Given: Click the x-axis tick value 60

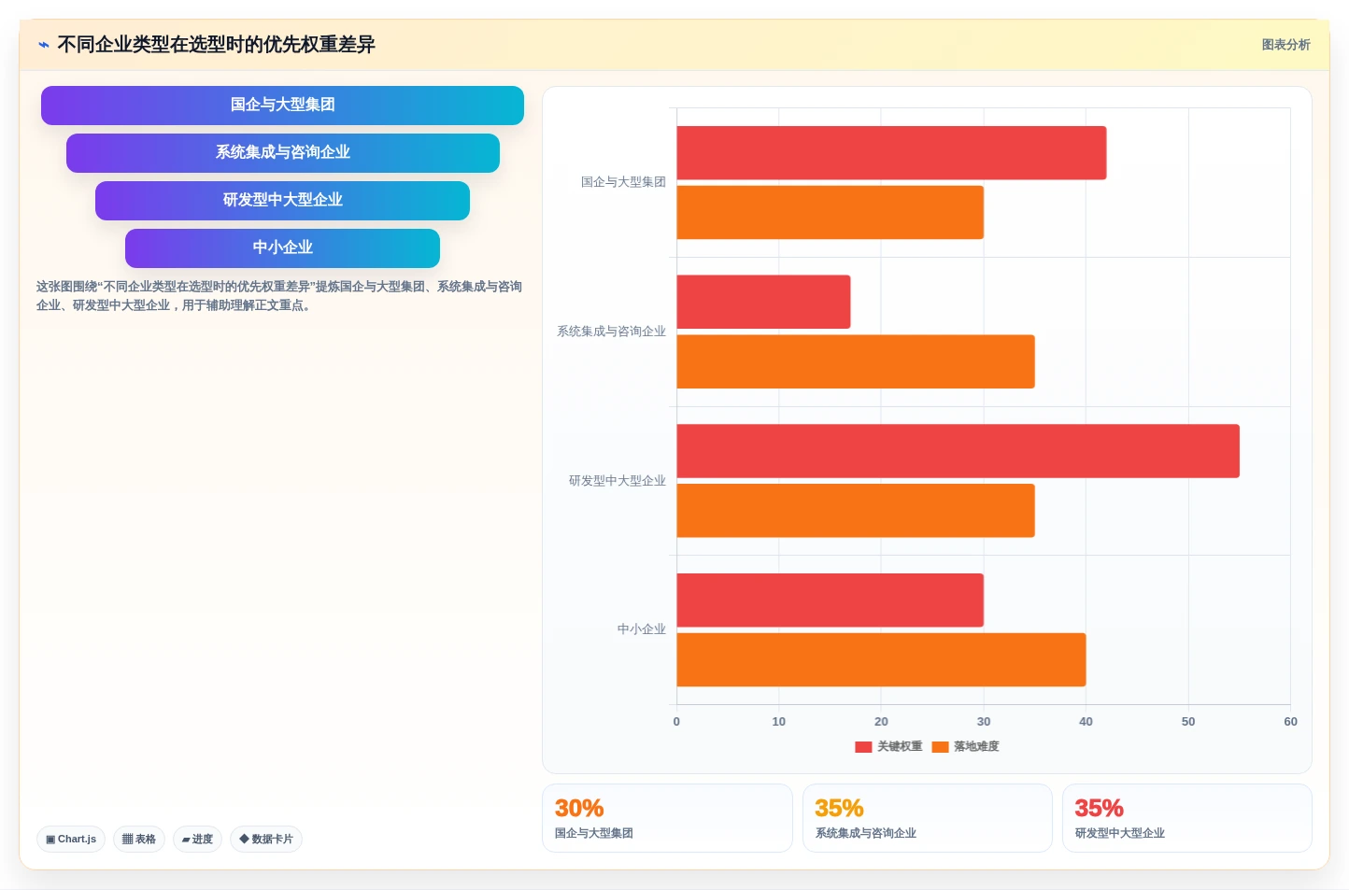Looking at the screenshot, I should click(x=1290, y=722).
